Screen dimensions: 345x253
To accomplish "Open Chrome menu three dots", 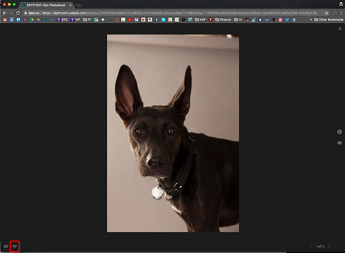I will 342,13.
